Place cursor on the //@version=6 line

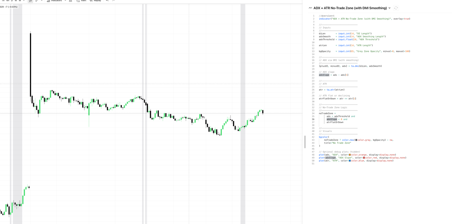tap(327, 16)
